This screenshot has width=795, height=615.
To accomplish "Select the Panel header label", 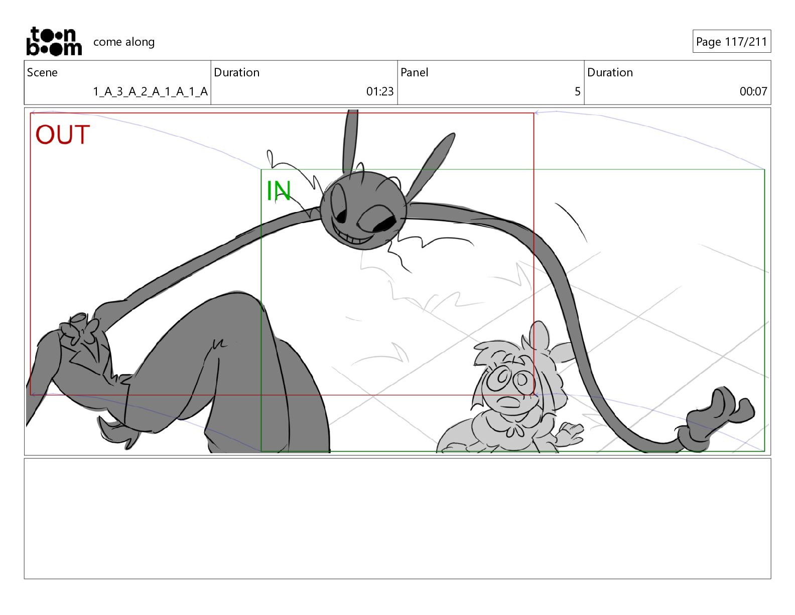I will (x=415, y=72).
